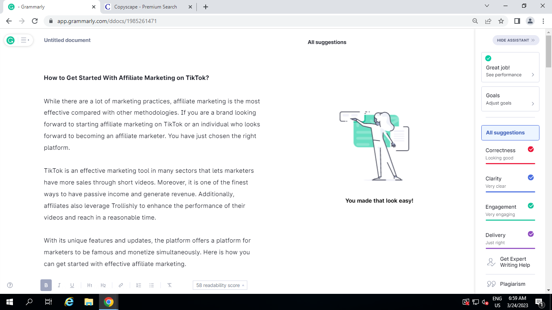This screenshot has width=552, height=310.
Task: Open the Chrome profile avatar
Action: pos(530,21)
